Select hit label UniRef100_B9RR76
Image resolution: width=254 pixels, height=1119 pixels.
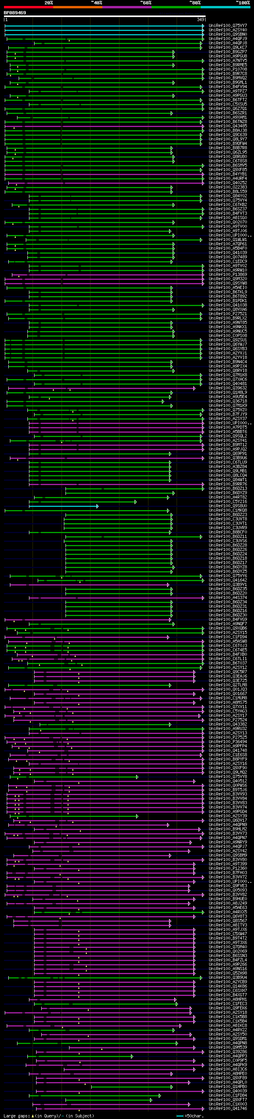click(228, 484)
